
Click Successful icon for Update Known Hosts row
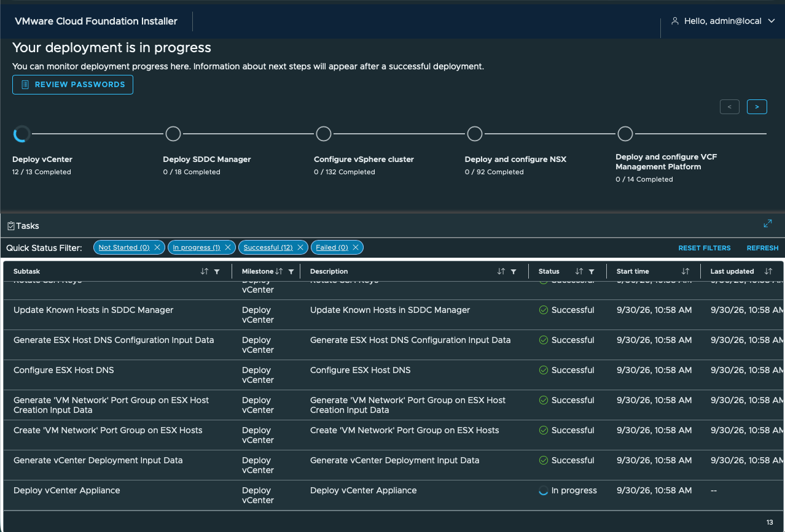point(544,310)
